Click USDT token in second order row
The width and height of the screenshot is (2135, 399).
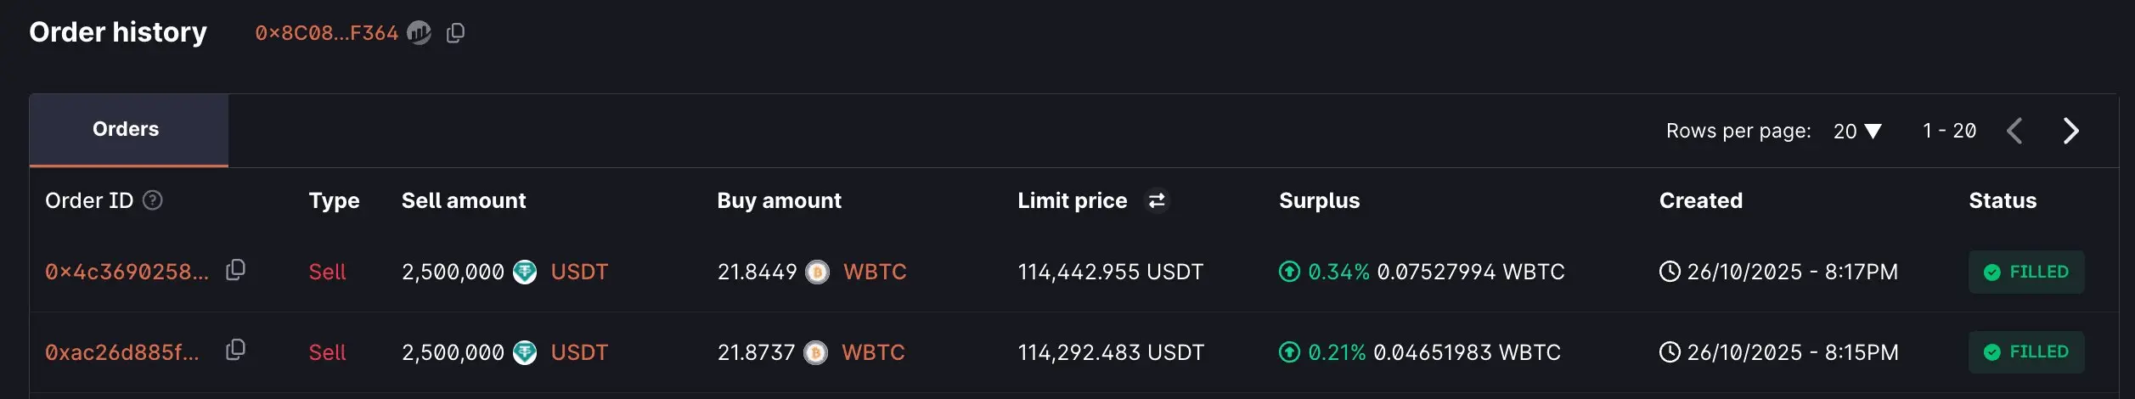[x=579, y=352]
